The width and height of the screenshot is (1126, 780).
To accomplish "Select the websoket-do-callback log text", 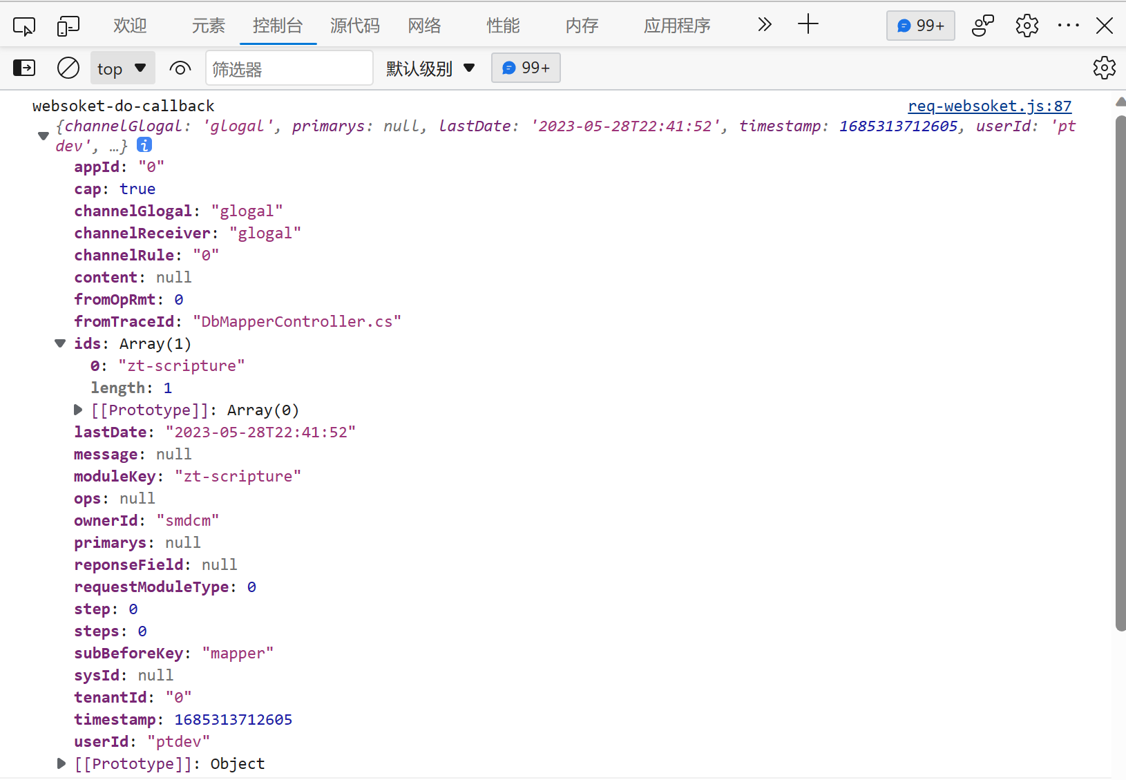I will 124,106.
